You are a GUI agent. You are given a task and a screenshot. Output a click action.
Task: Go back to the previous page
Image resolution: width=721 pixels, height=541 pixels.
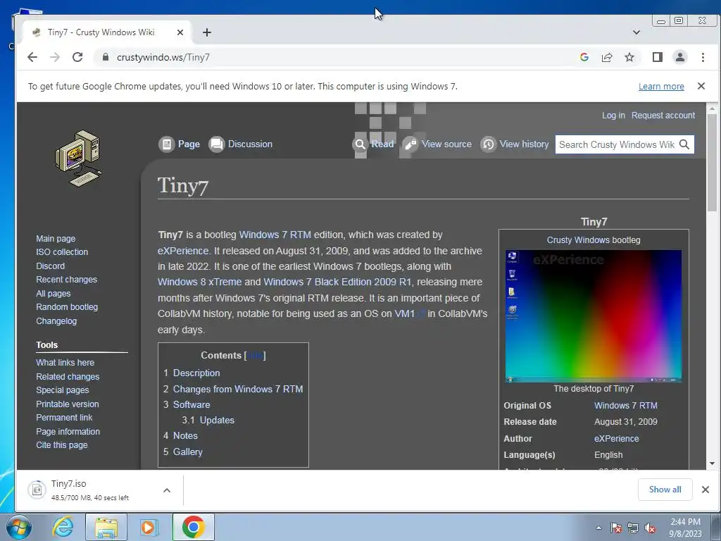(32, 57)
